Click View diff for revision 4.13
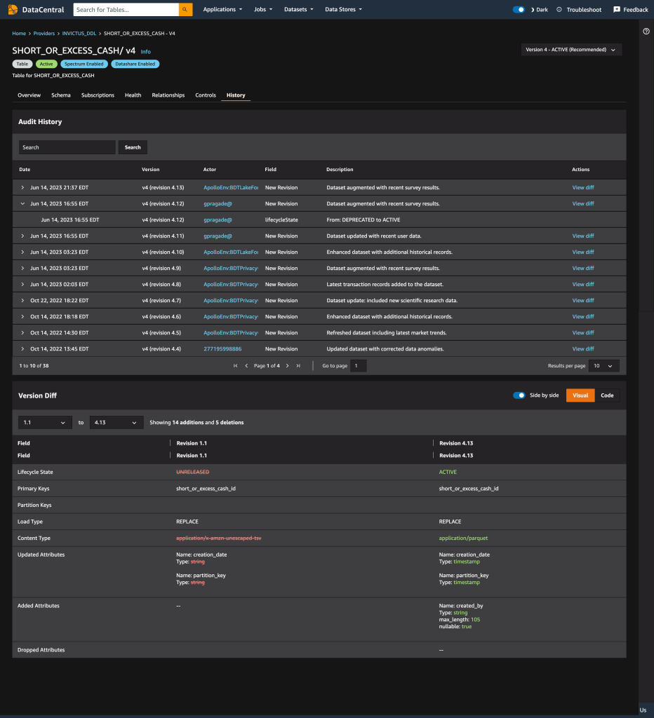 click(x=583, y=188)
